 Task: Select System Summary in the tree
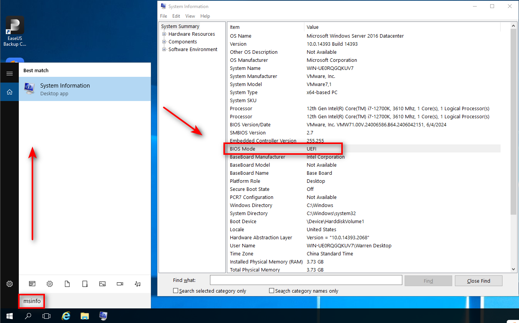(x=180, y=26)
